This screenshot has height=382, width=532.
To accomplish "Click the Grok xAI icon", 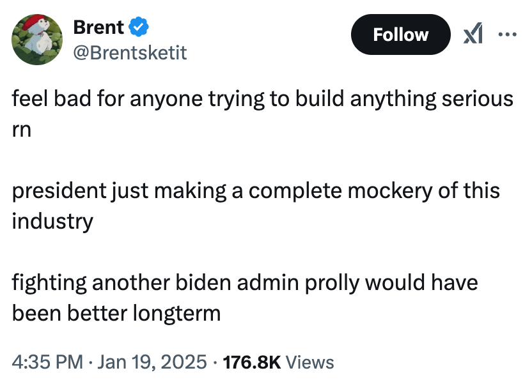I will tap(472, 34).
